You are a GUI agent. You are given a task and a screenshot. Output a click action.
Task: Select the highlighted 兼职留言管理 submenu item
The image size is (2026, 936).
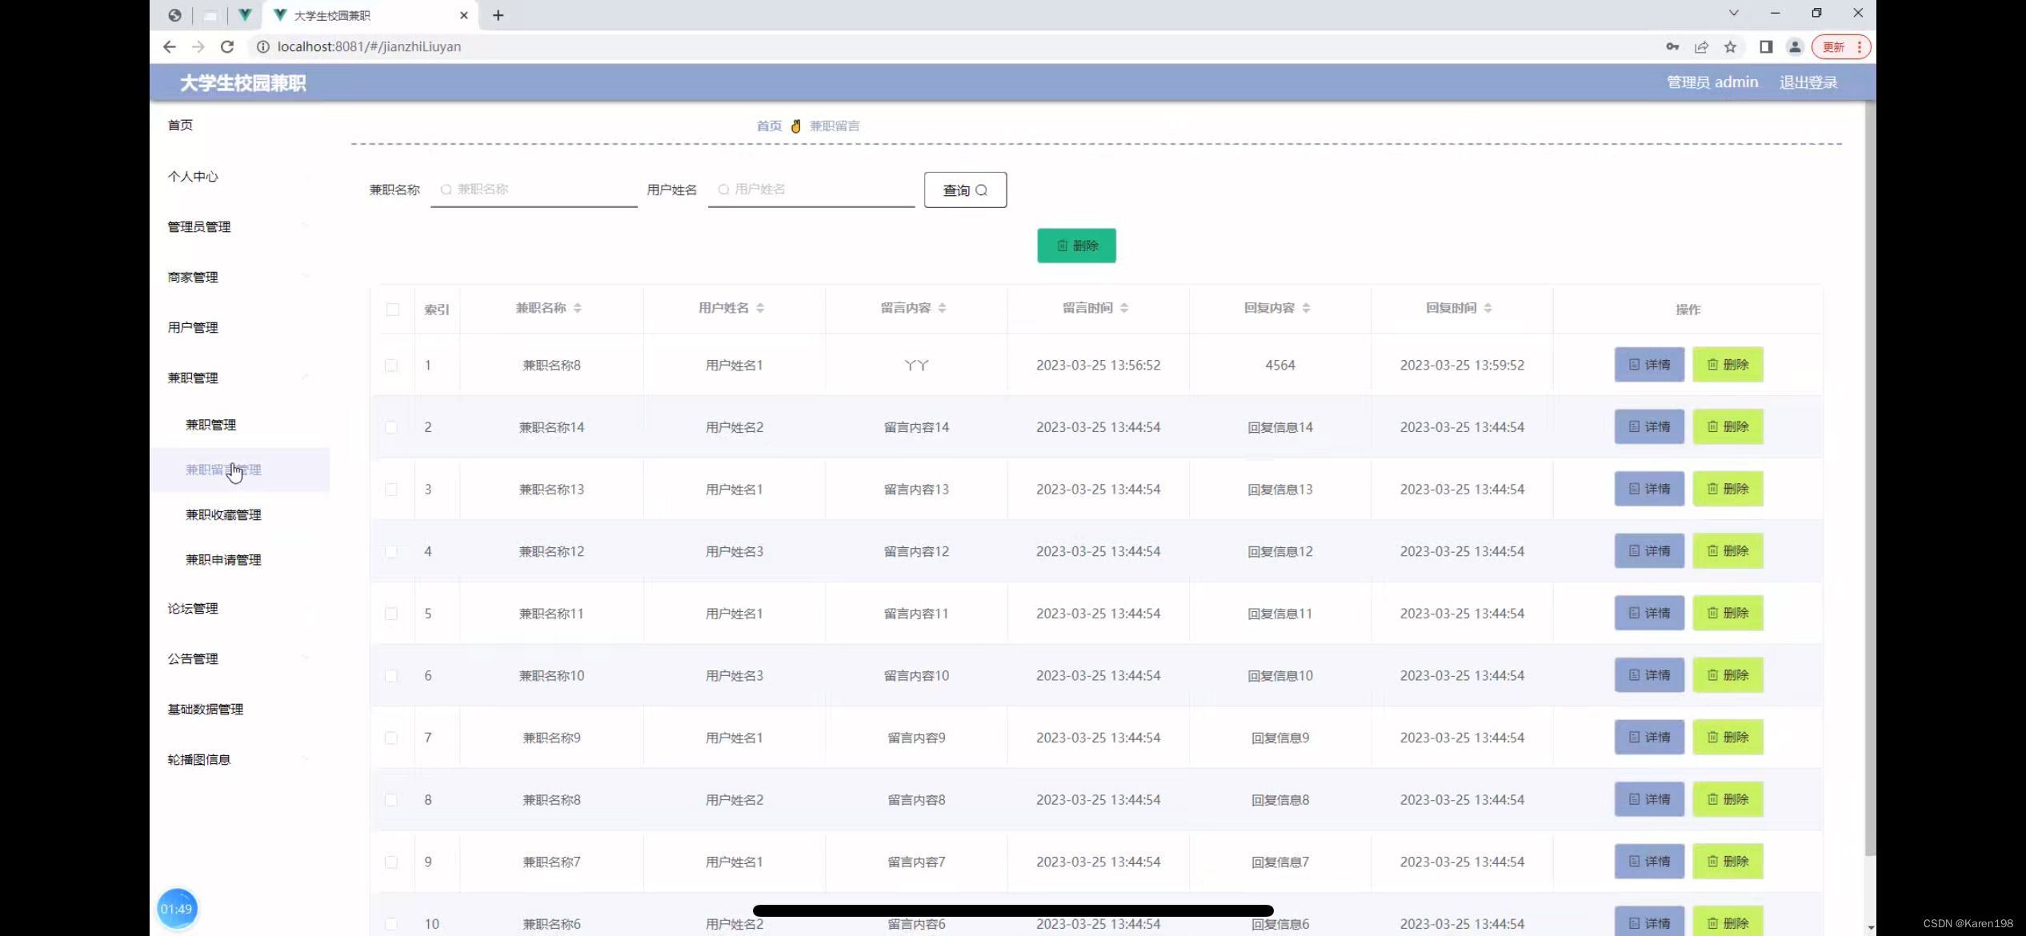click(x=239, y=470)
